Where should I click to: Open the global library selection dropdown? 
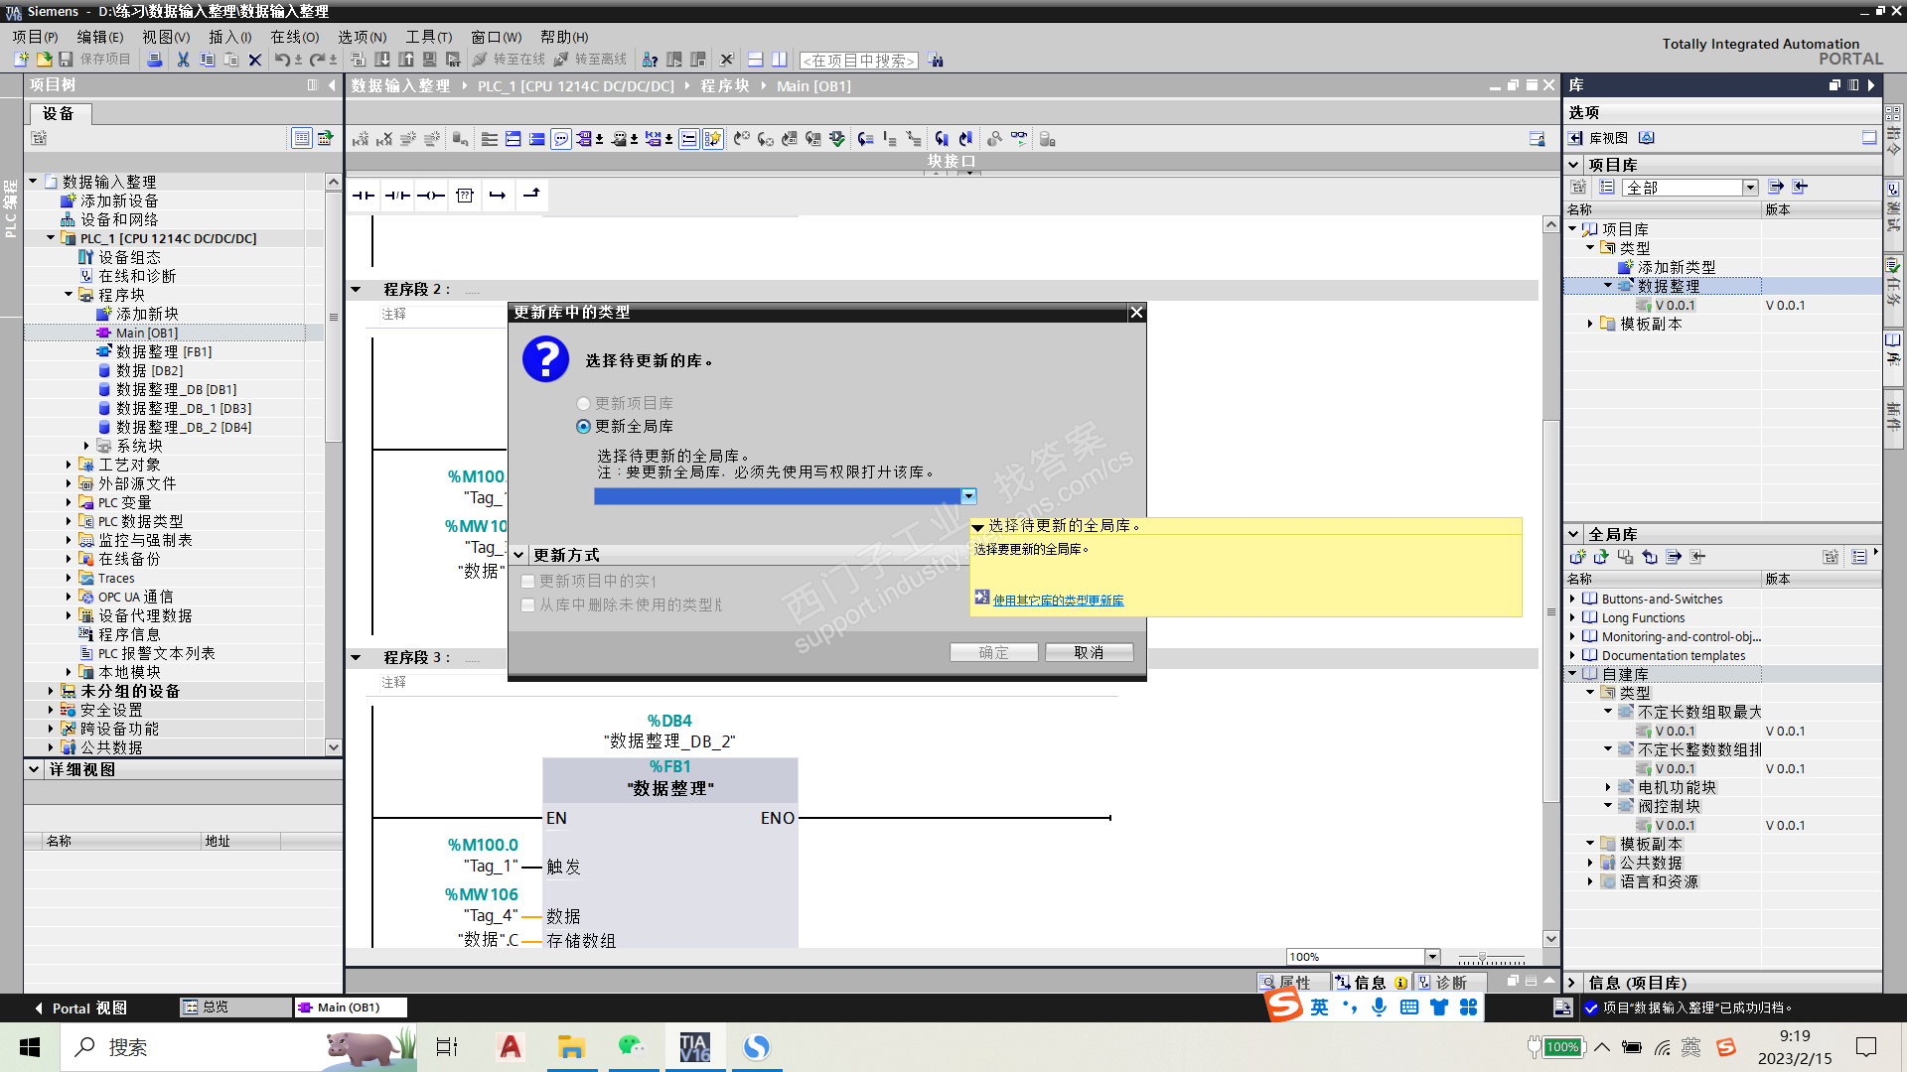point(968,496)
